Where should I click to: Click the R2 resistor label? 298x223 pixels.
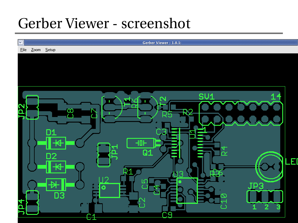[188, 112]
